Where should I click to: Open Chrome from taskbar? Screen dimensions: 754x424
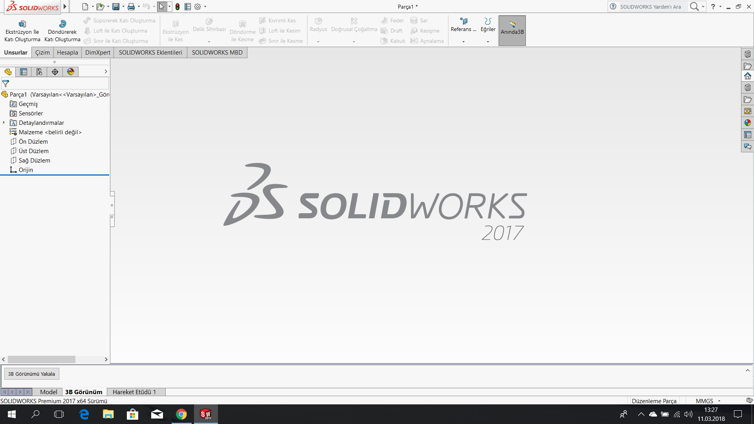(x=181, y=414)
